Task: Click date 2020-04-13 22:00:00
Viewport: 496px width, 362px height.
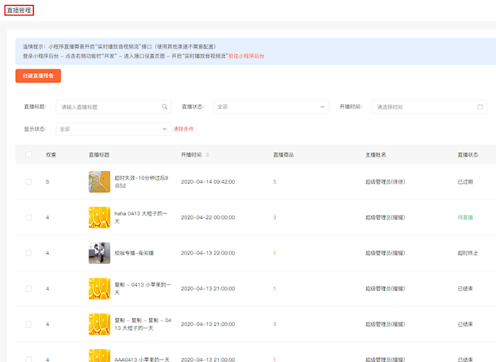Action: [x=208, y=253]
